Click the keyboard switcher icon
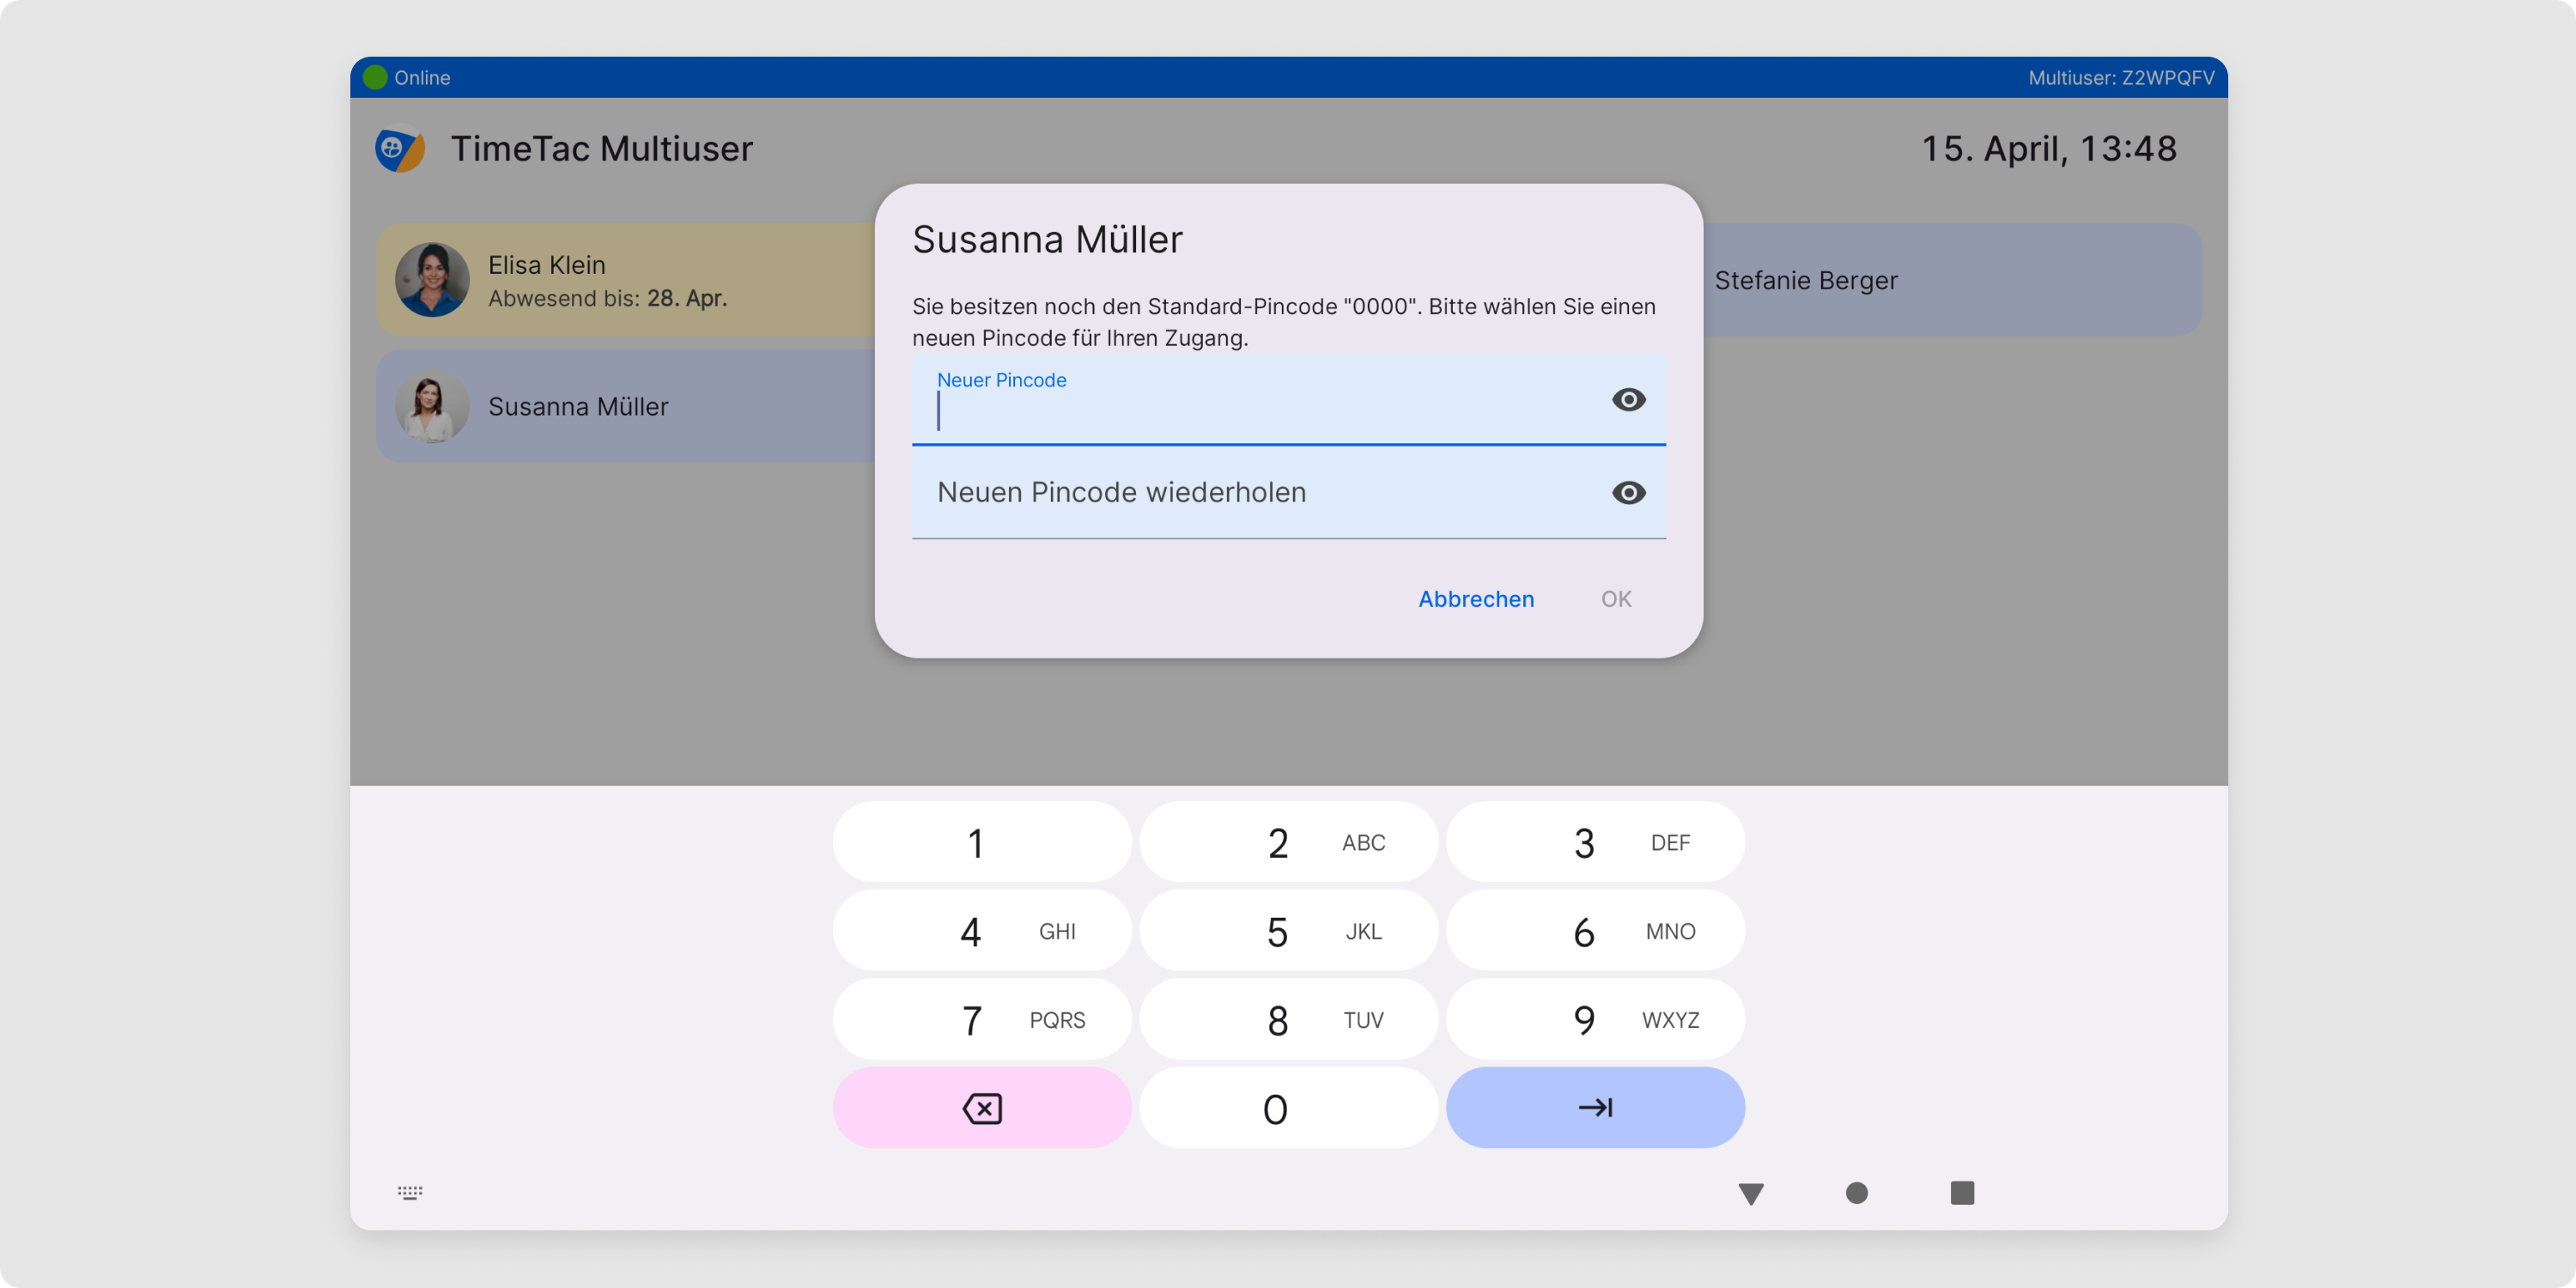 coord(410,1192)
